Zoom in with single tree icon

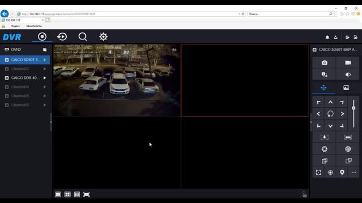tap(324, 138)
